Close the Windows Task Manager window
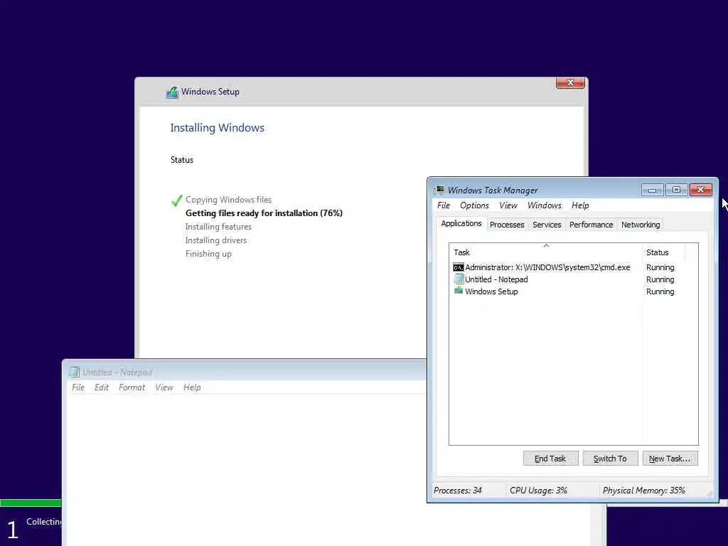 pyautogui.click(x=700, y=190)
